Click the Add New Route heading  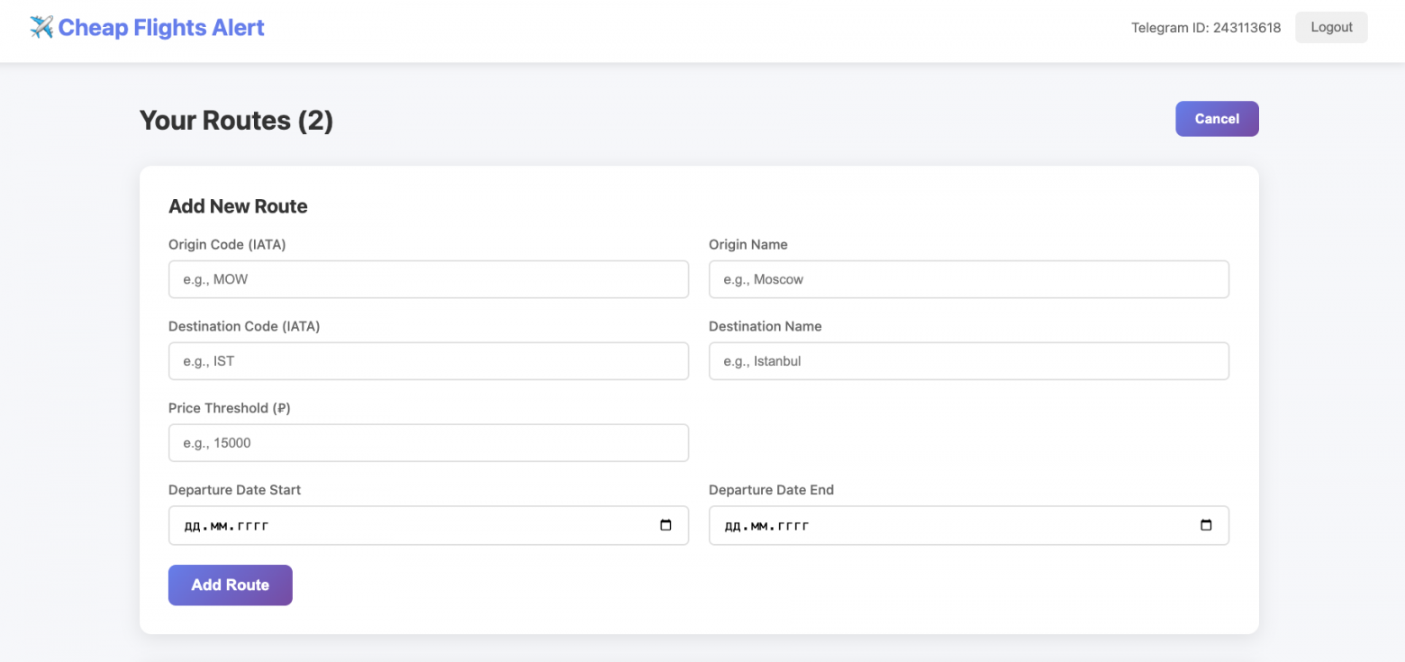(238, 206)
